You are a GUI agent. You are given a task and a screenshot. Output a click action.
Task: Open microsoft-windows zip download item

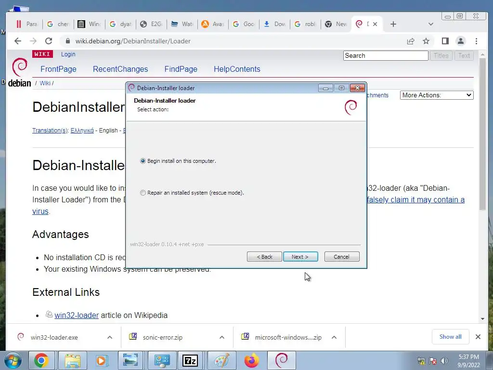point(288,337)
